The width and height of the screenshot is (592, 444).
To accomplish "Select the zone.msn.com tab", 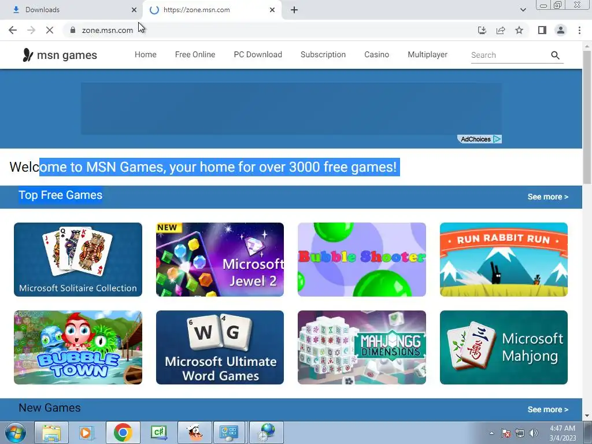I will (x=212, y=10).
